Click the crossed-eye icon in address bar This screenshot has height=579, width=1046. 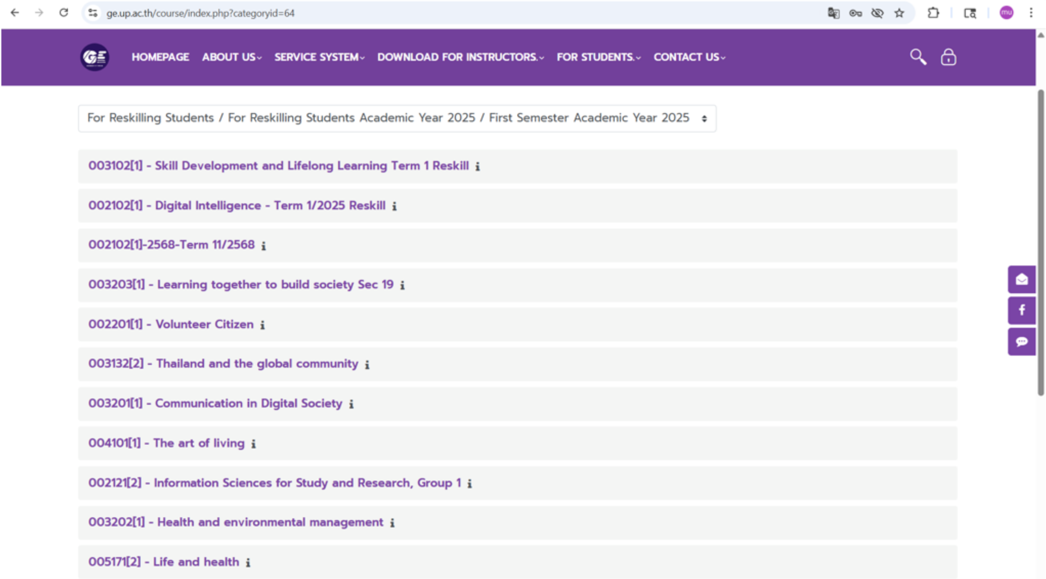tap(877, 13)
